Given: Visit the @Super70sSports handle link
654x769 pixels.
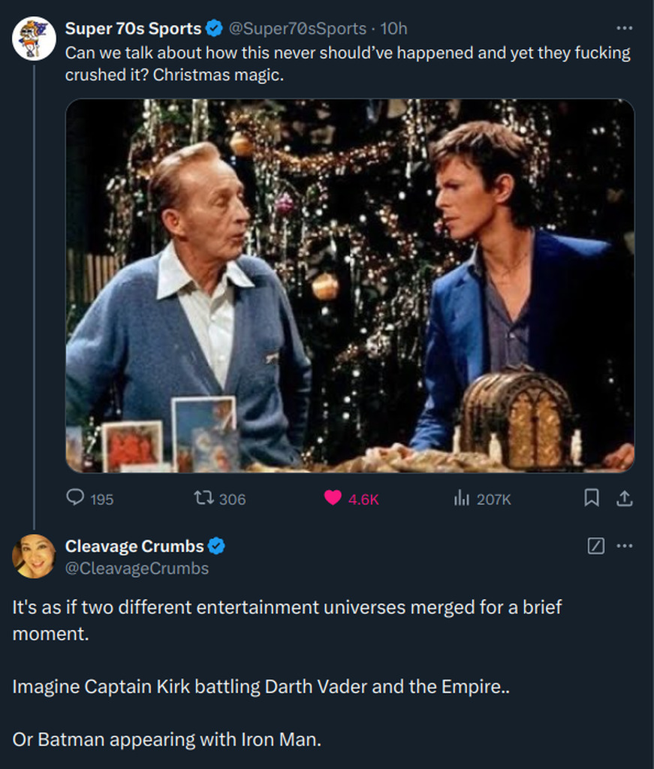Looking at the screenshot, I should point(297,29).
